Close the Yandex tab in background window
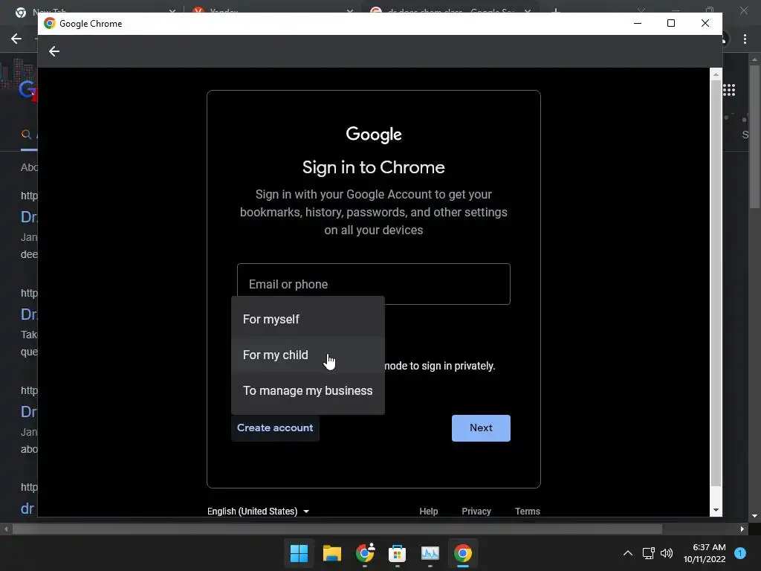This screenshot has width=761, height=571. point(350,10)
